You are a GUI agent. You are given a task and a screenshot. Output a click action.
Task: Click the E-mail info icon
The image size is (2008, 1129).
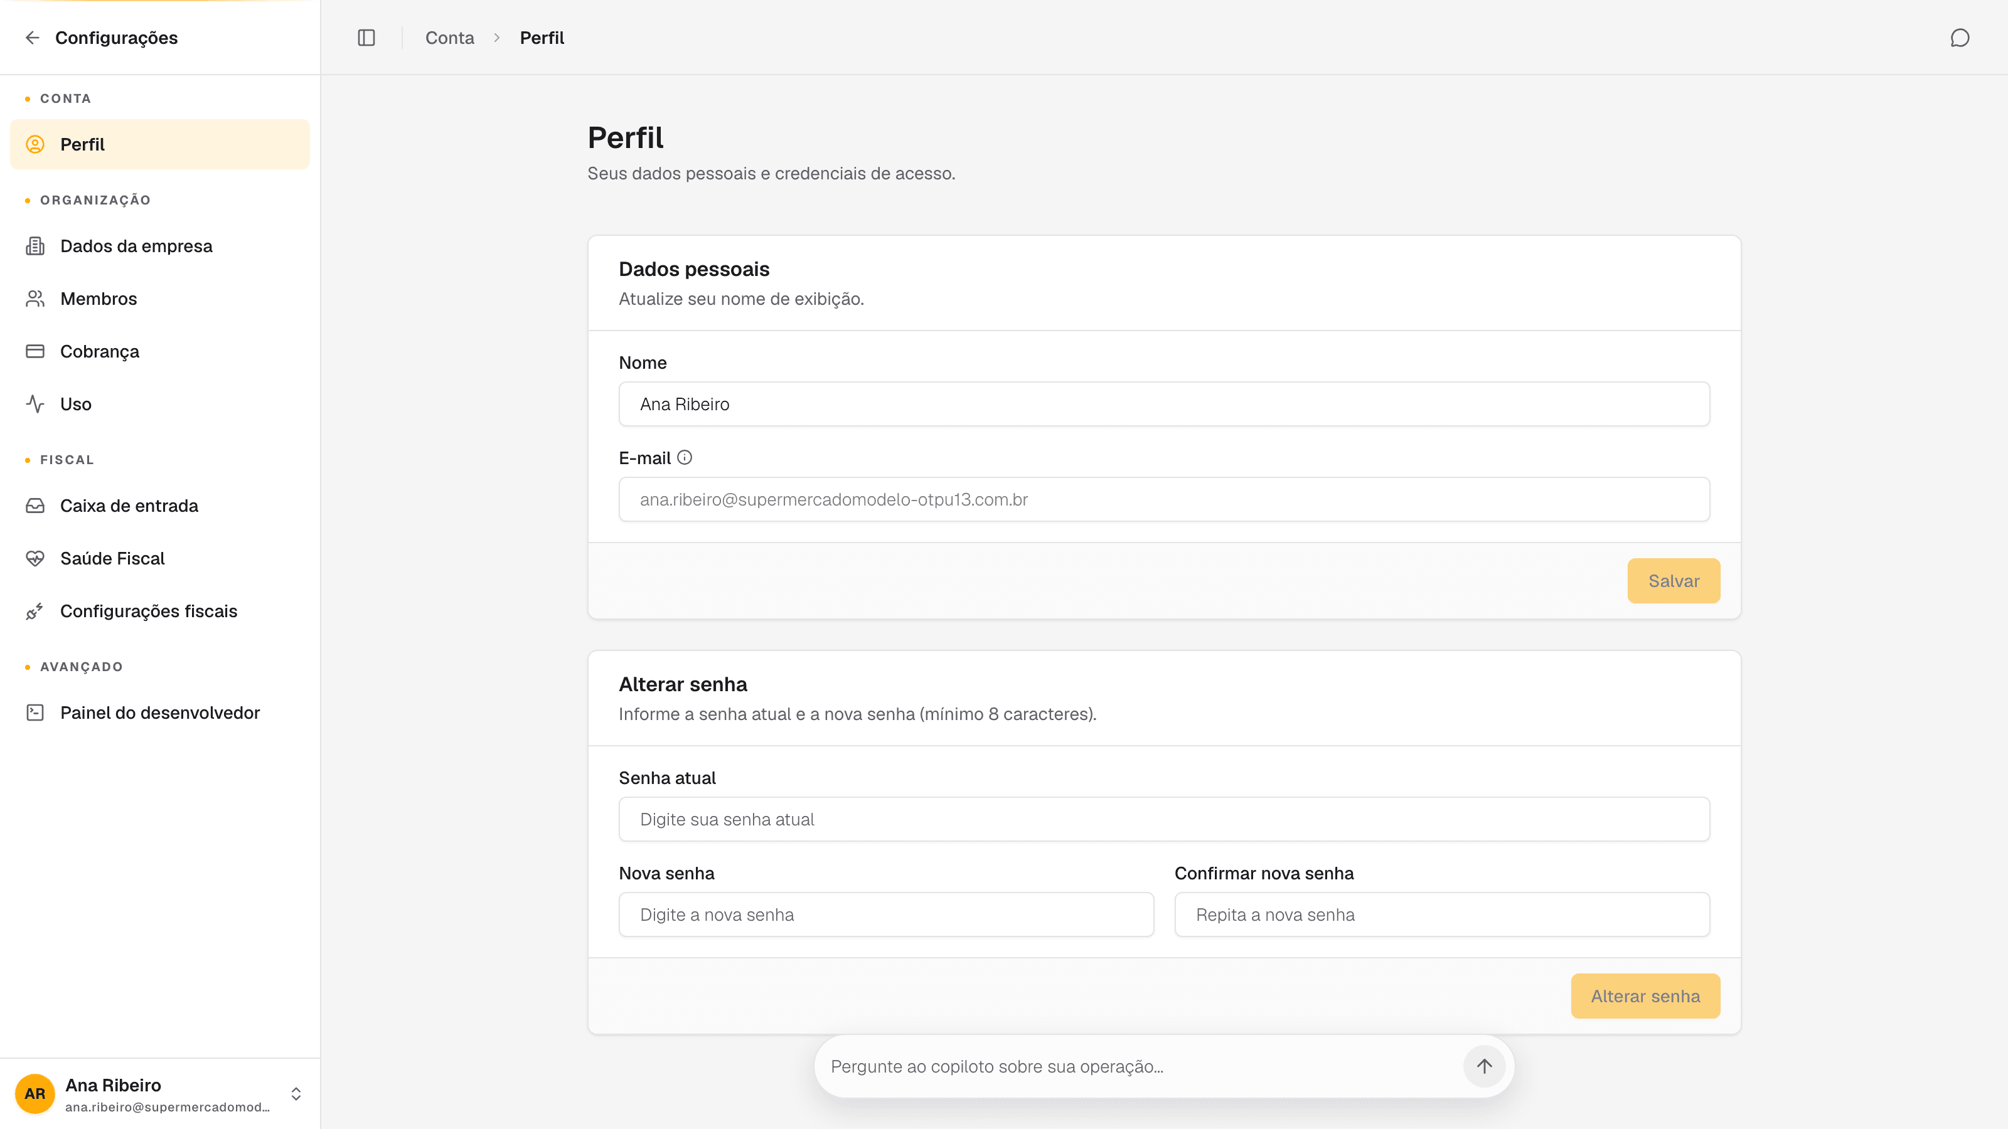pyautogui.click(x=685, y=457)
